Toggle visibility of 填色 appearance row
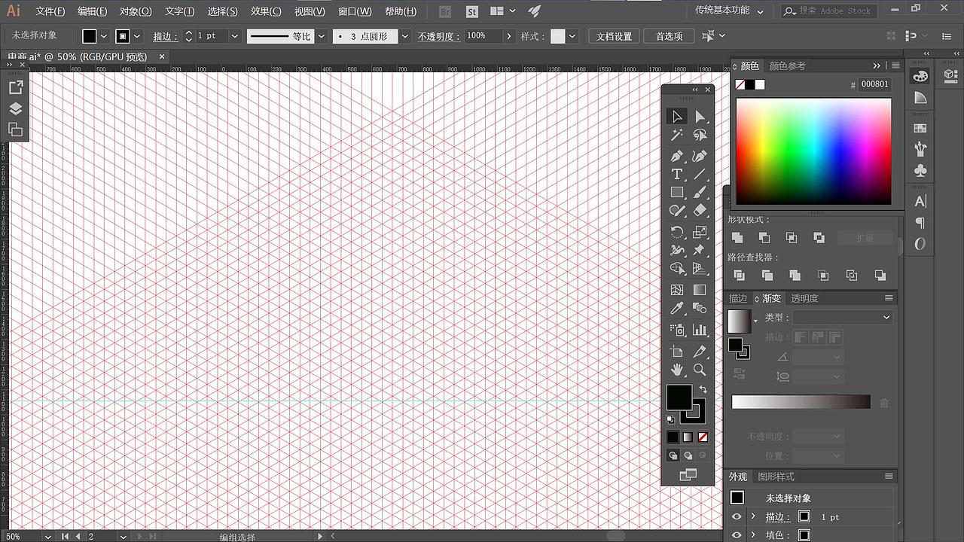964x542 pixels. pyautogui.click(x=737, y=535)
